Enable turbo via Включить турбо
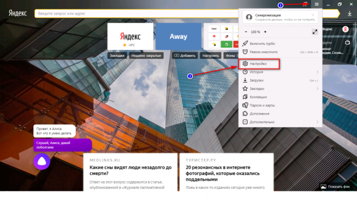Viewport: 357px width, 200px height. tap(280, 44)
